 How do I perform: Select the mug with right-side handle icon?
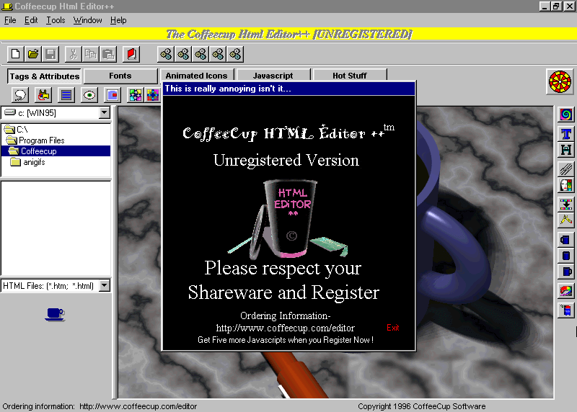pyautogui.click(x=566, y=272)
